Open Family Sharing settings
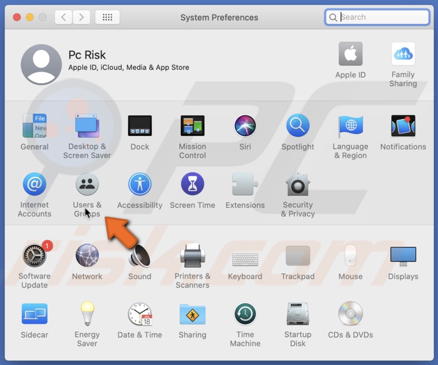This screenshot has height=365, width=438. [403, 55]
